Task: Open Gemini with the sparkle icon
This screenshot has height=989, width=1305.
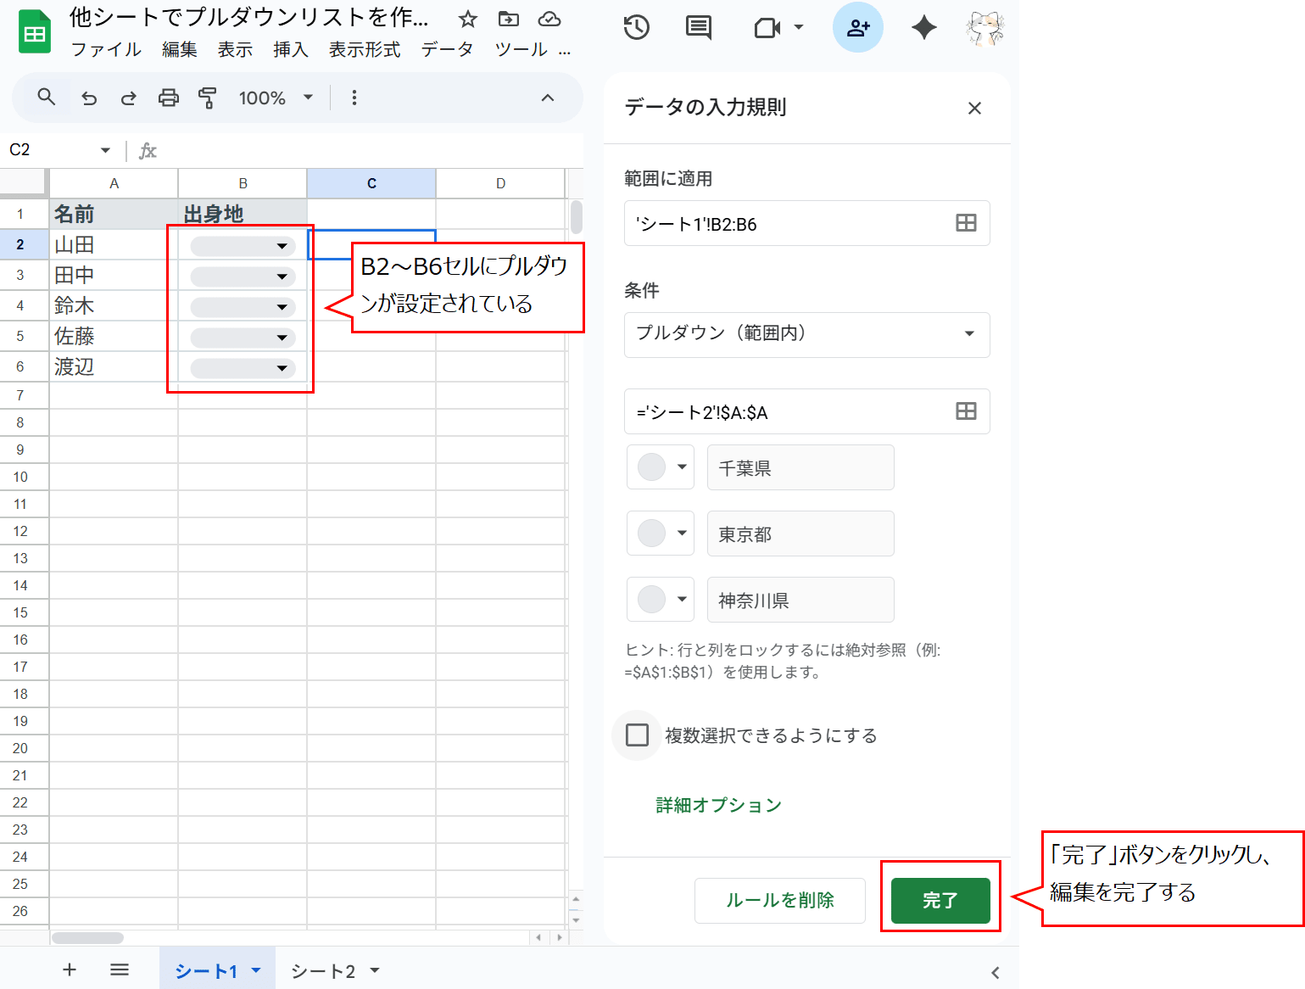Action: point(923,27)
